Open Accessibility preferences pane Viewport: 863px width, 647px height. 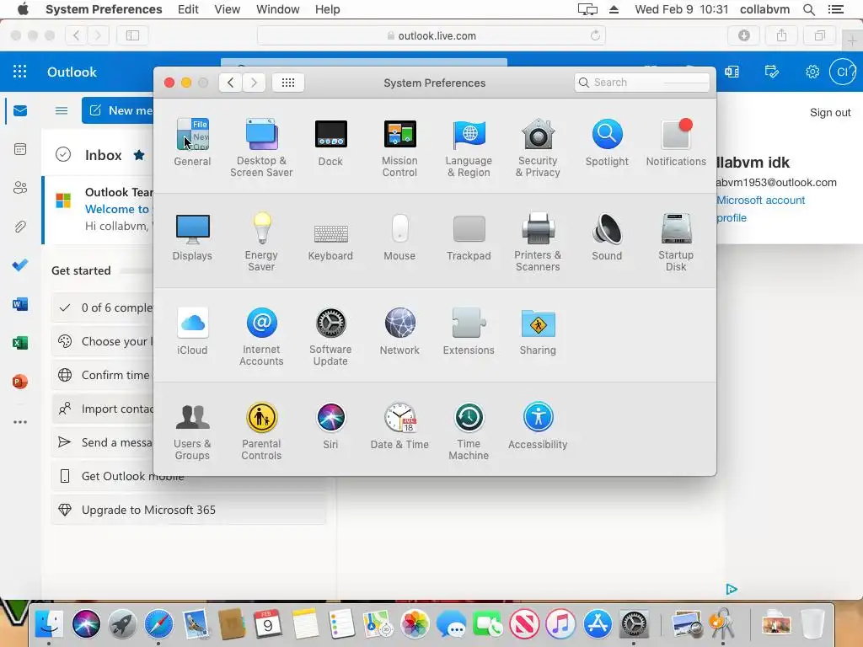tap(538, 425)
